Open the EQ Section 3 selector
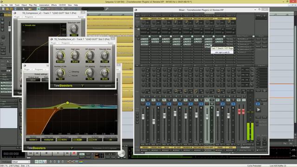Viewport: 297px width, 167px height. [x=33, y=140]
